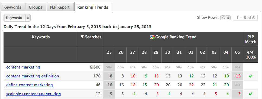
Task: Switch to the Groups tab
Action: [36, 7]
